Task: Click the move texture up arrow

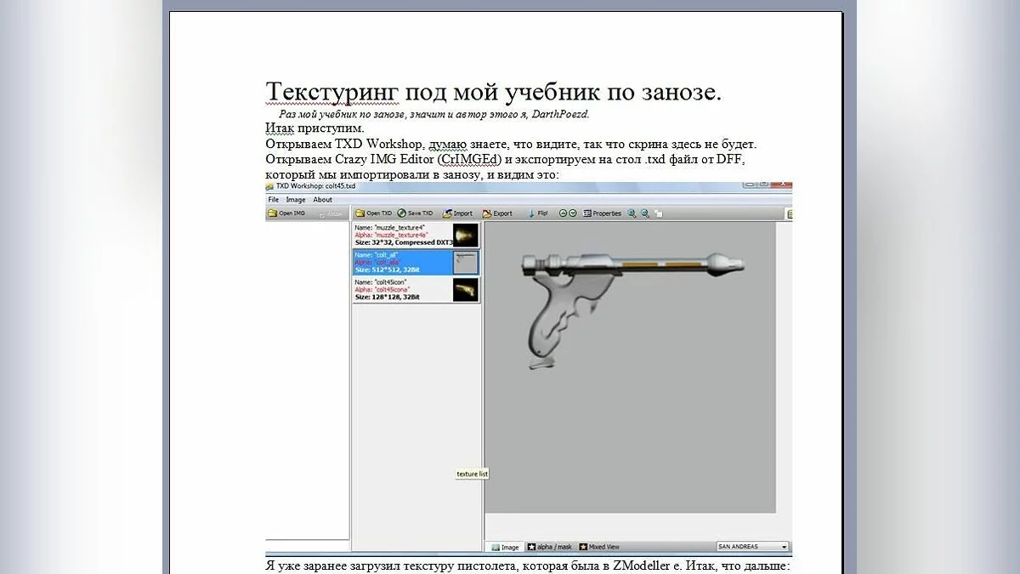Action: point(563,213)
